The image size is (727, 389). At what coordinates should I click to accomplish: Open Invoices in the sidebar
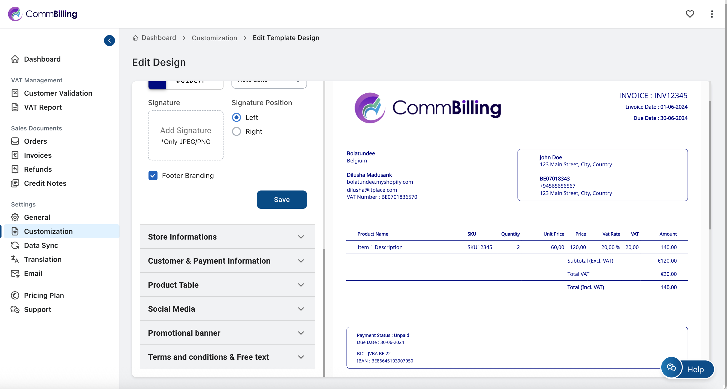tap(37, 155)
